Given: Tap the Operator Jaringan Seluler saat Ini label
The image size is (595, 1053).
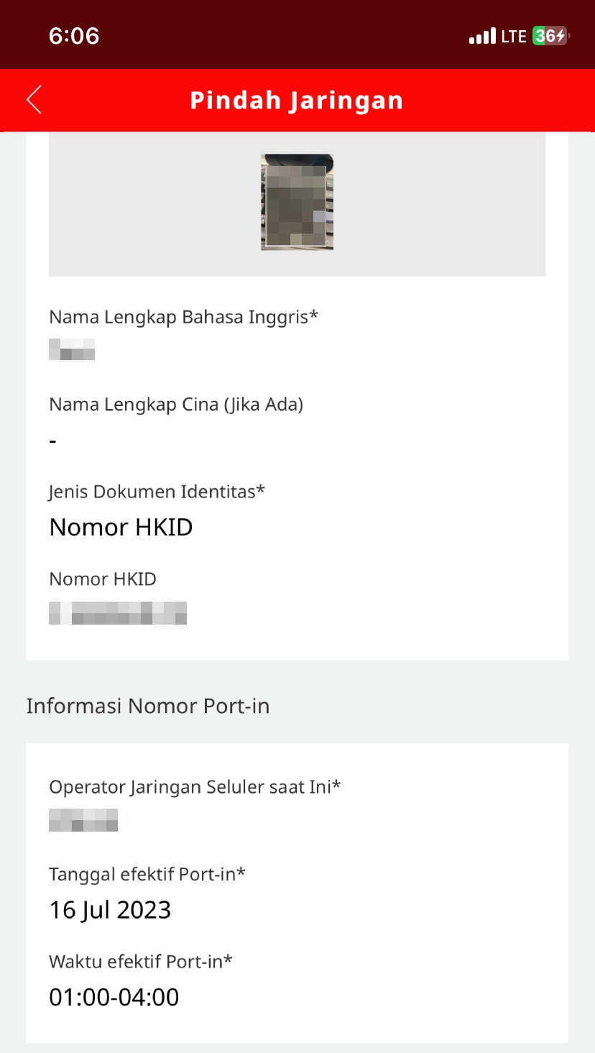Looking at the screenshot, I should [x=195, y=787].
